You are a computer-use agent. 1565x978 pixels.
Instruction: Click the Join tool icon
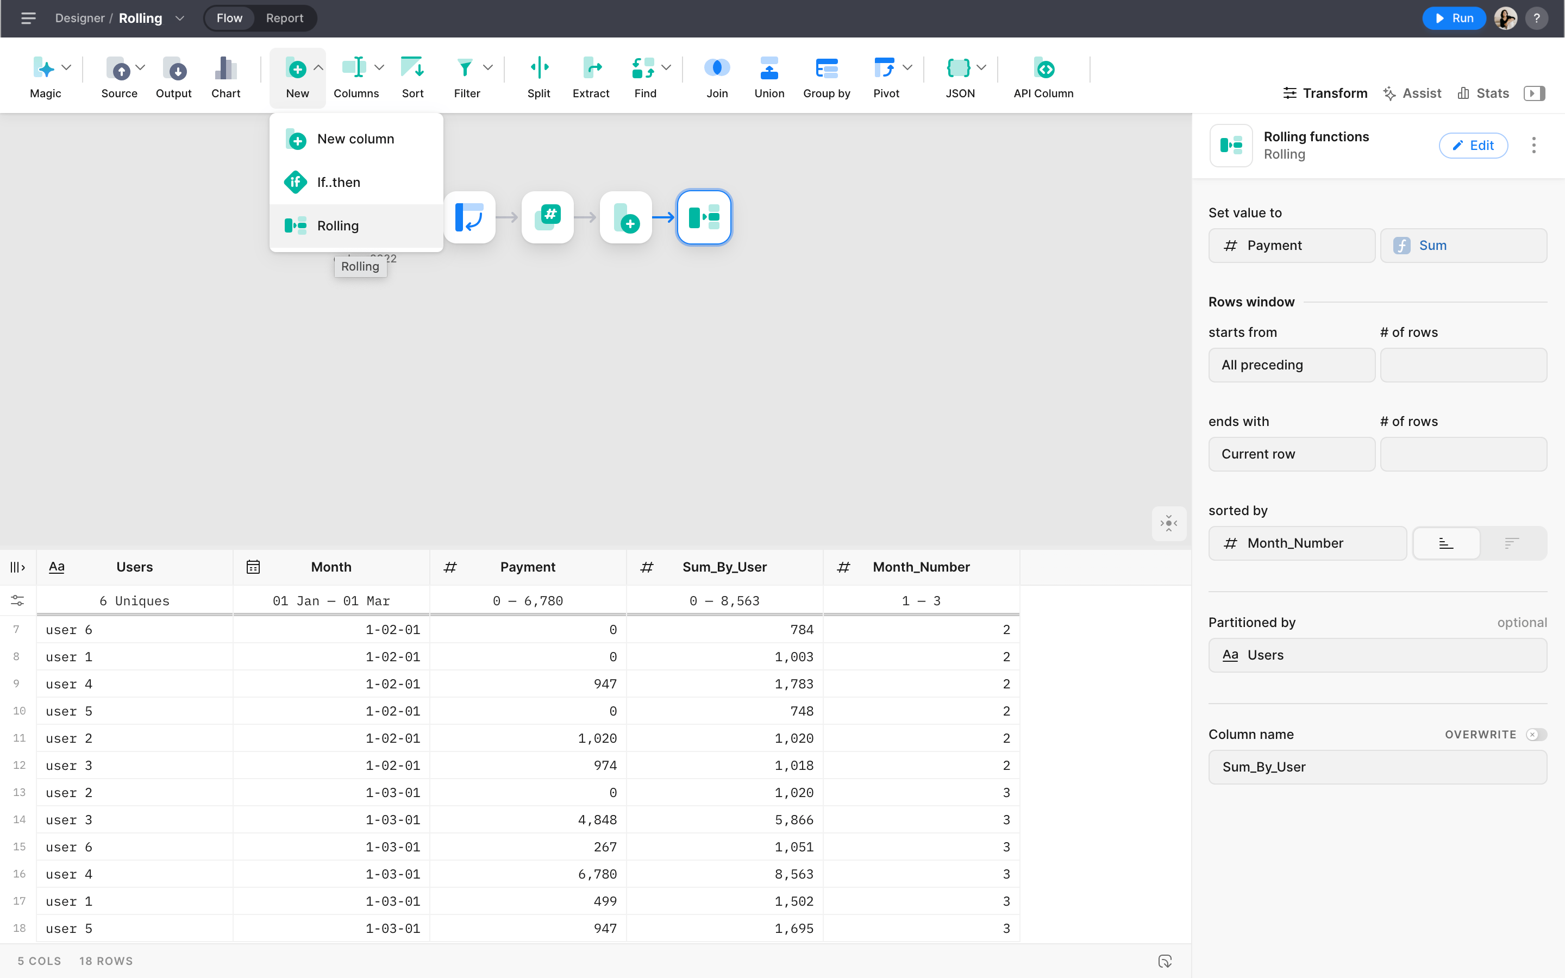(717, 68)
